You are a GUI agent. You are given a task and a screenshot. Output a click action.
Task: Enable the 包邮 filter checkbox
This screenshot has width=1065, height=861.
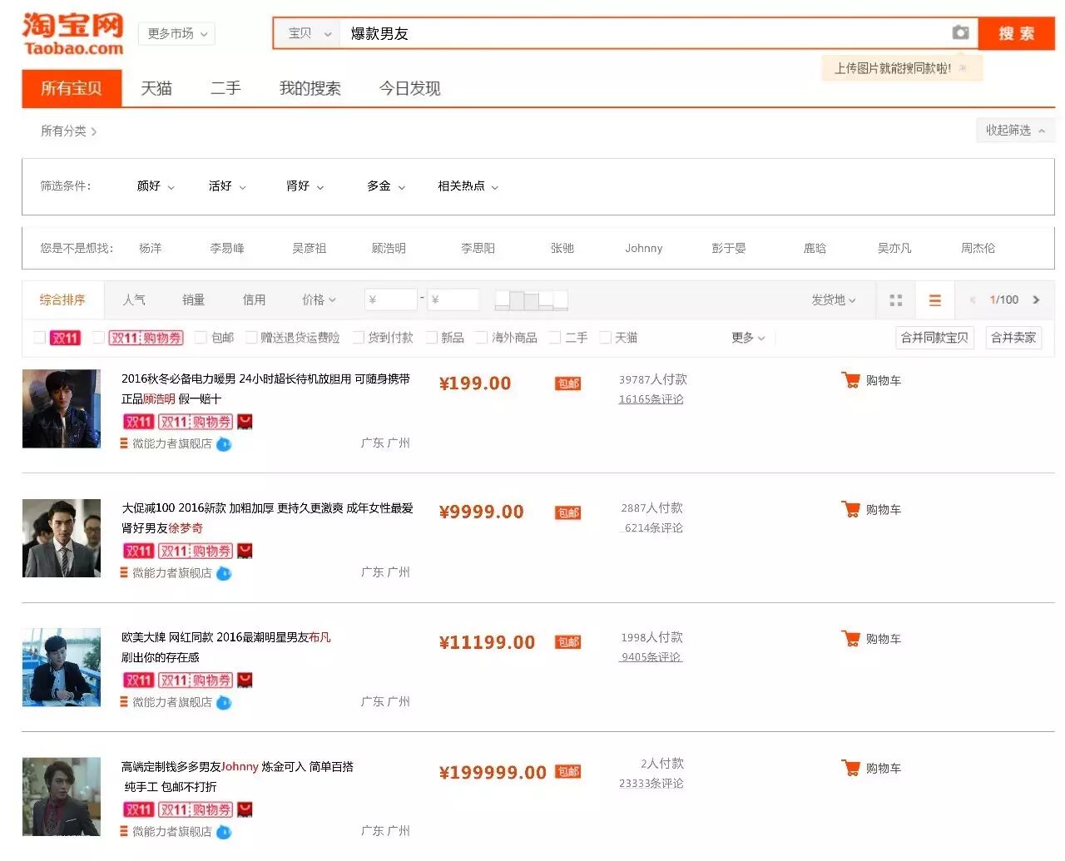click(x=201, y=338)
